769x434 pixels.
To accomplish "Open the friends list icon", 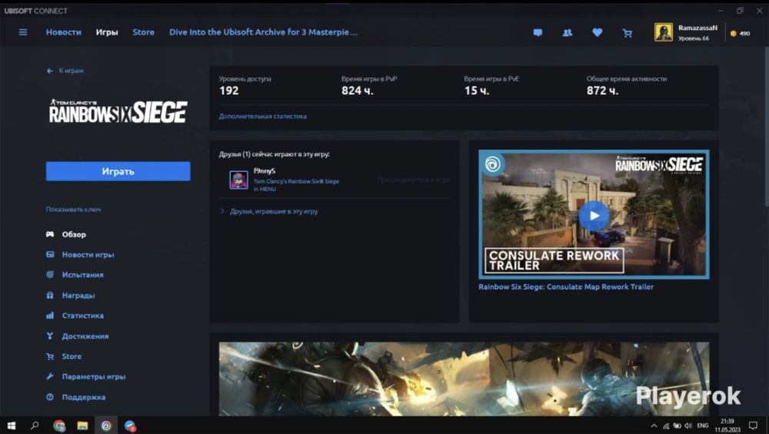I will click(568, 33).
